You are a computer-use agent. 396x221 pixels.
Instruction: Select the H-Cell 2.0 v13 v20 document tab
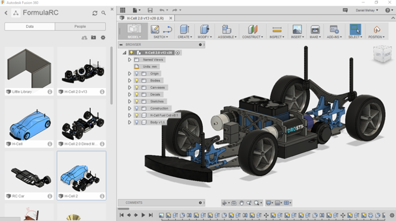click(x=145, y=18)
